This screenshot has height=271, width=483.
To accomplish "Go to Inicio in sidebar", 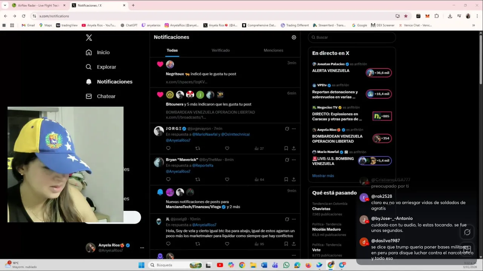I will click(x=98, y=52).
